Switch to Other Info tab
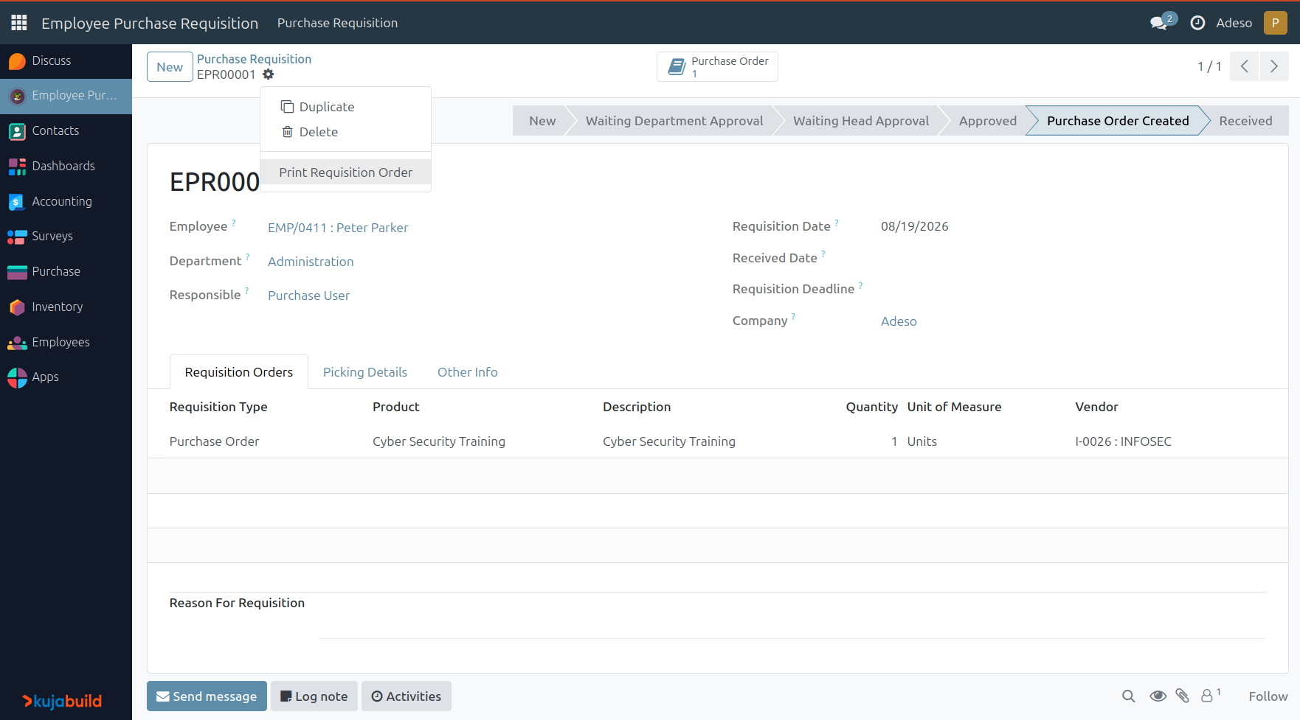Image resolution: width=1300 pixels, height=720 pixels. point(468,372)
